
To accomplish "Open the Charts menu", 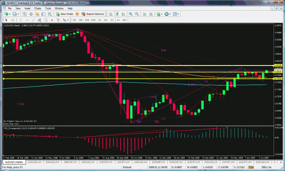I will 38,8.
